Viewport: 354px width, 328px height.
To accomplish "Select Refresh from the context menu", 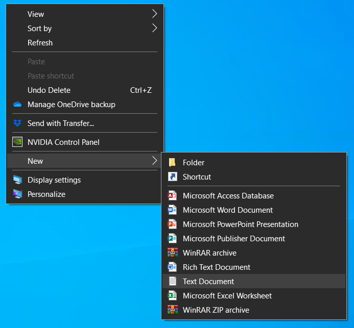I will [40, 43].
